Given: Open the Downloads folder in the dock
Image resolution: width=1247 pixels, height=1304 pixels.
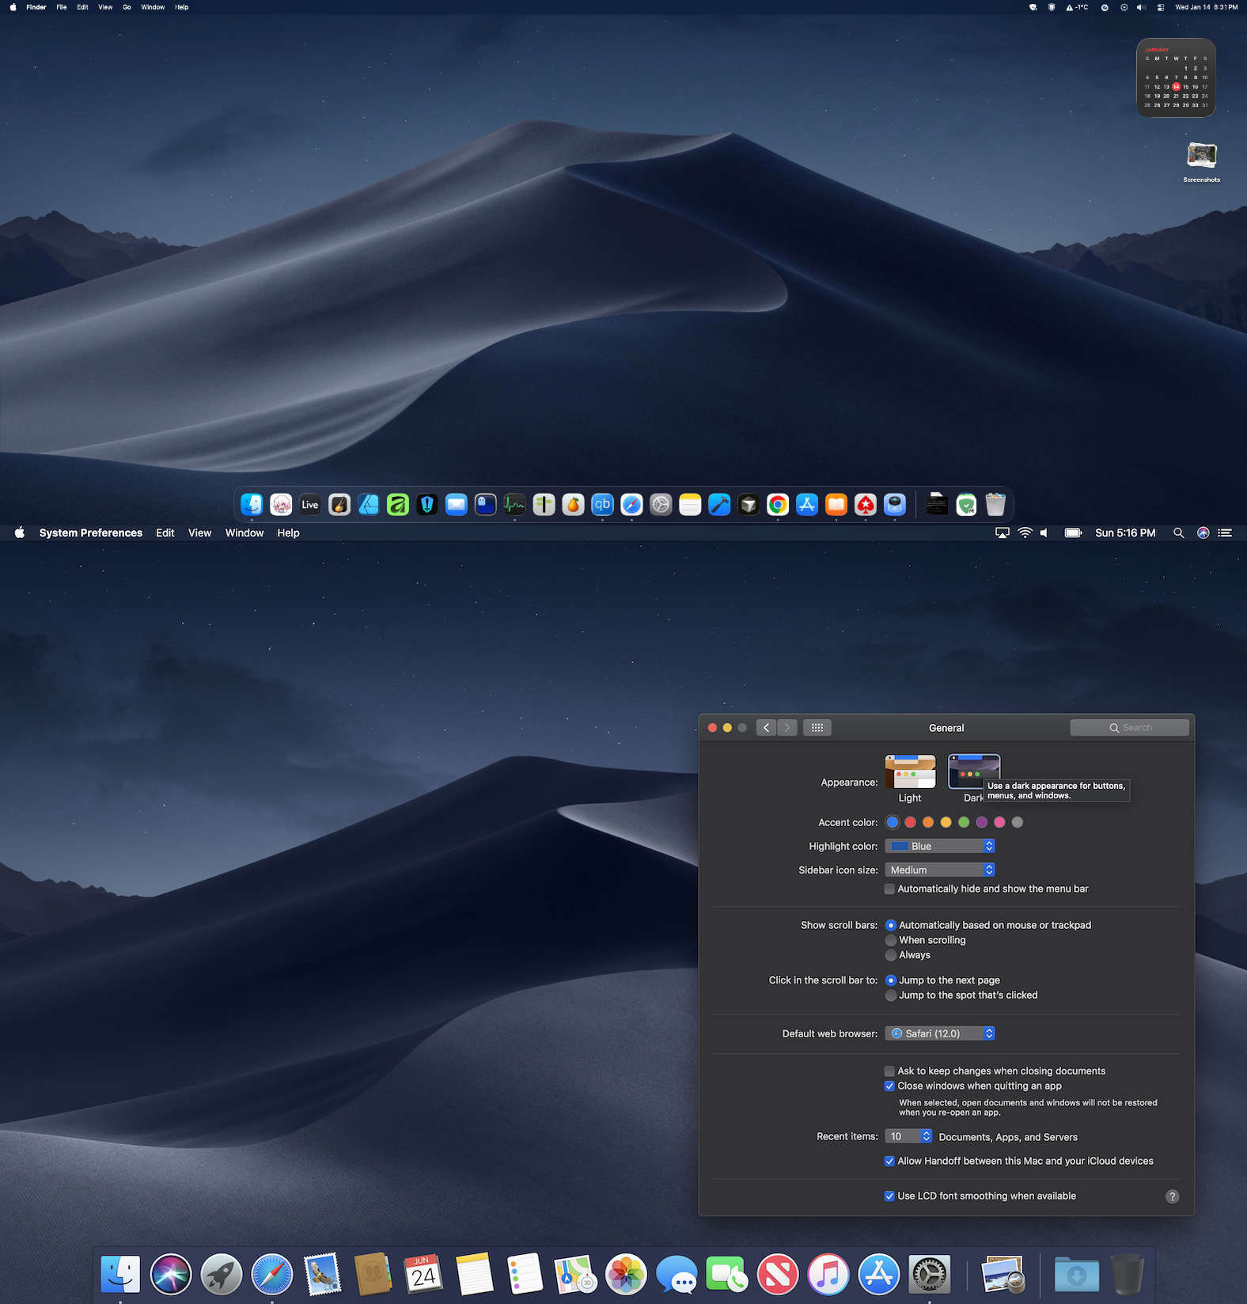Looking at the screenshot, I should pos(1077,1274).
